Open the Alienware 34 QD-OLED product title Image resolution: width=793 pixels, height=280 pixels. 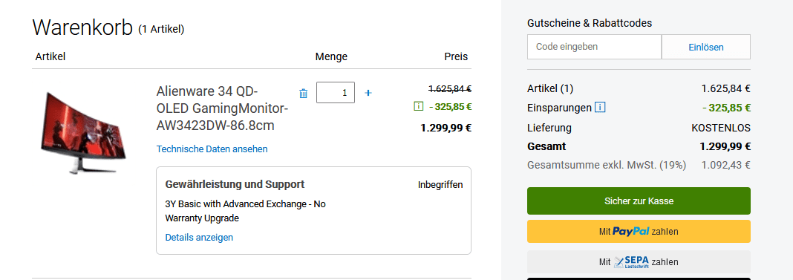[x=223, y=108]
